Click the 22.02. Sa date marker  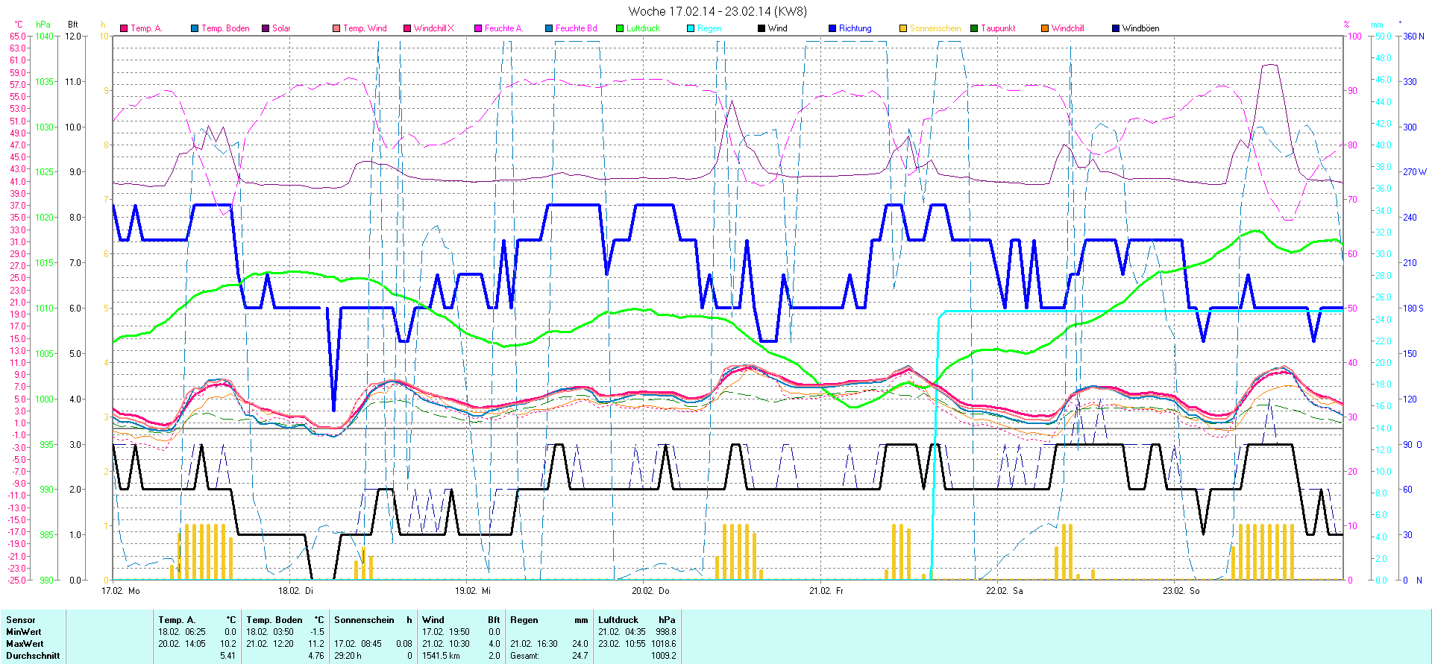tap(1004, 591)
